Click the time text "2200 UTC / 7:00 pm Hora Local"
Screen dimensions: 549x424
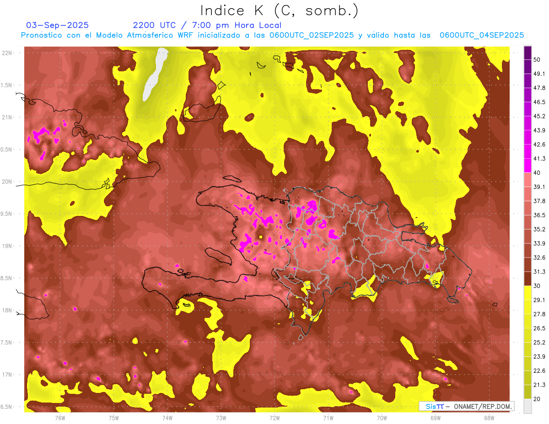(x=207, y=25)
